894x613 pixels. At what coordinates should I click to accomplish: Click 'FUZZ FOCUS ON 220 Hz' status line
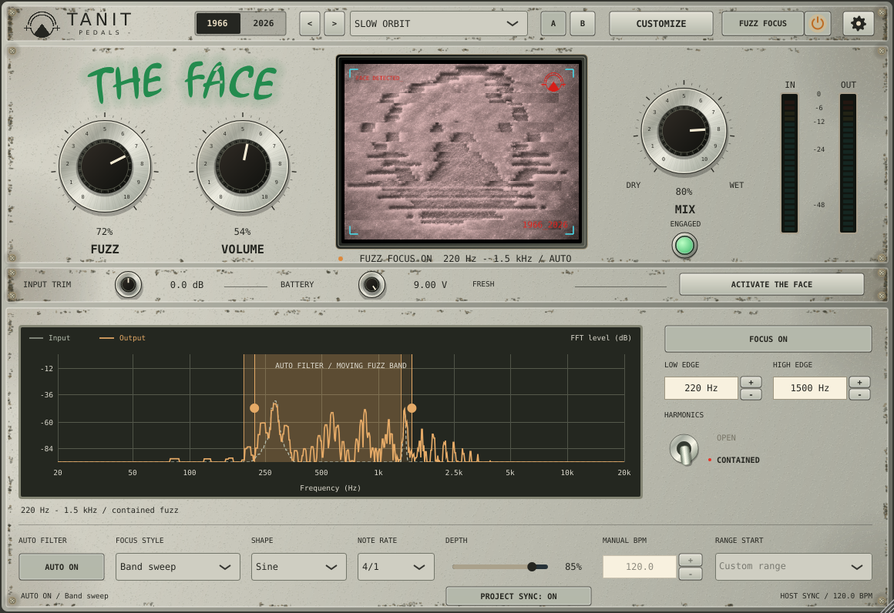point(465,259)
